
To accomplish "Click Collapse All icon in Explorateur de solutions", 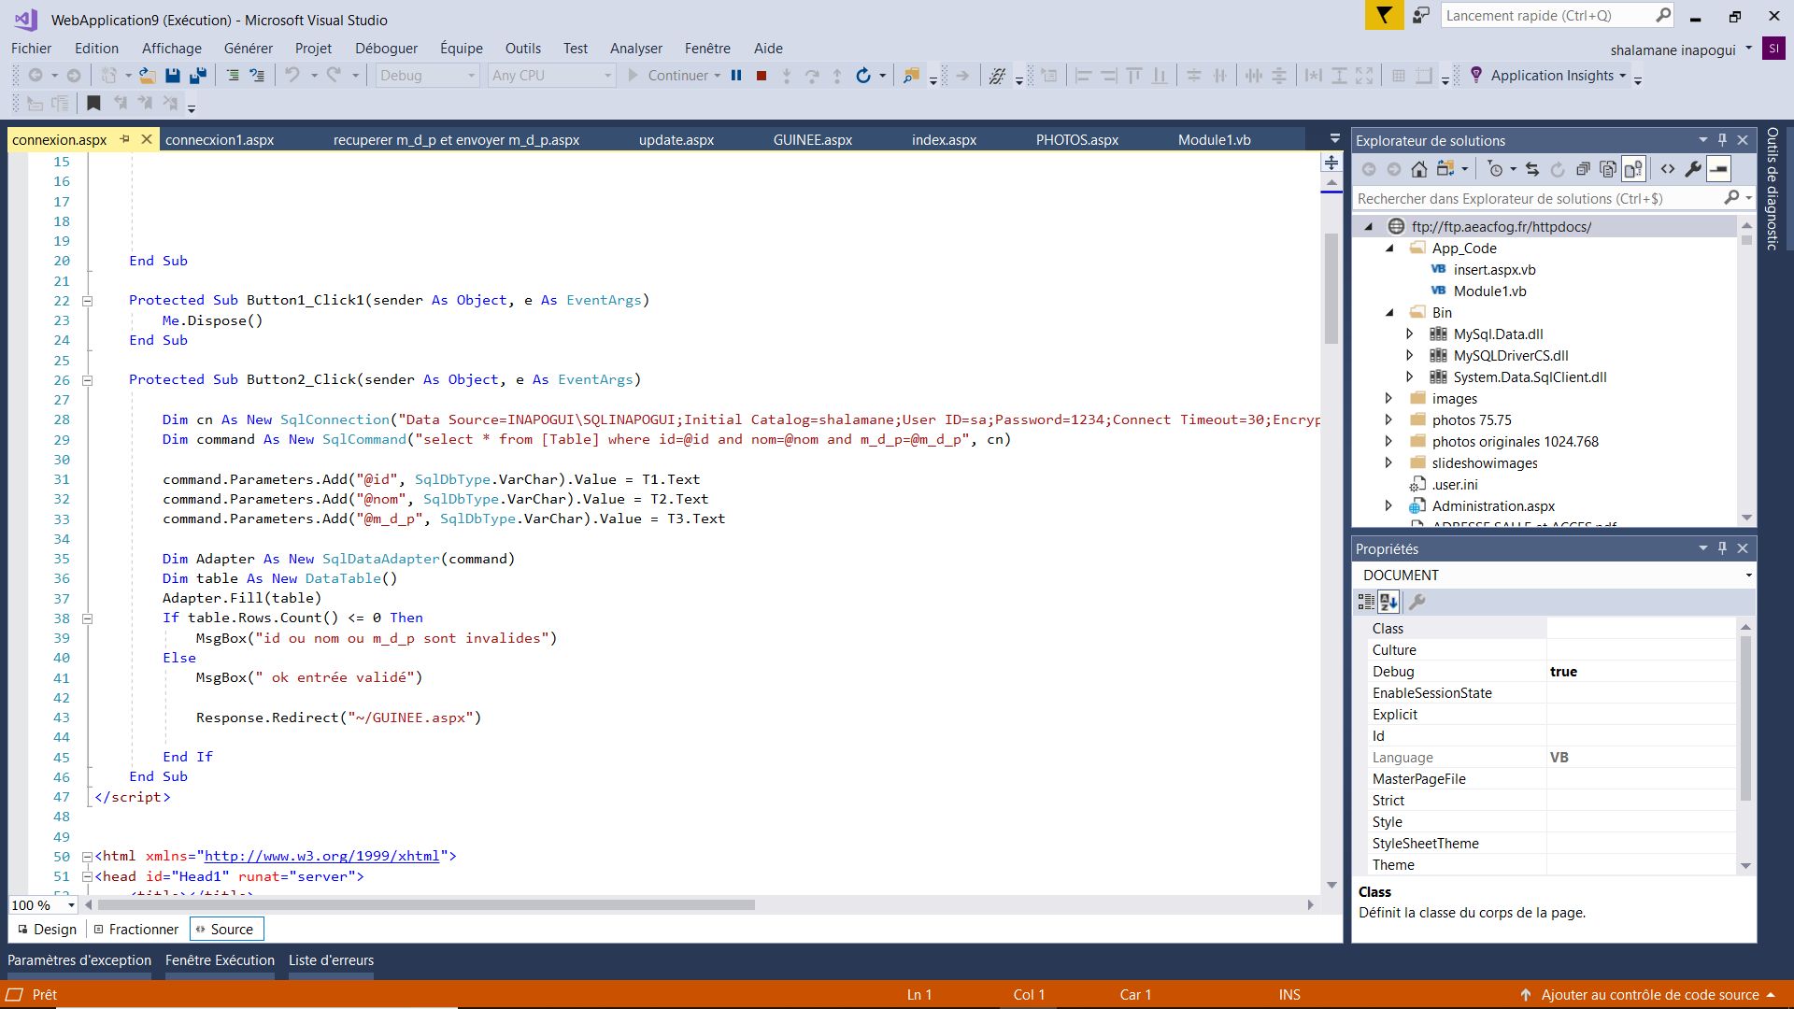I will click(1583, 169).
